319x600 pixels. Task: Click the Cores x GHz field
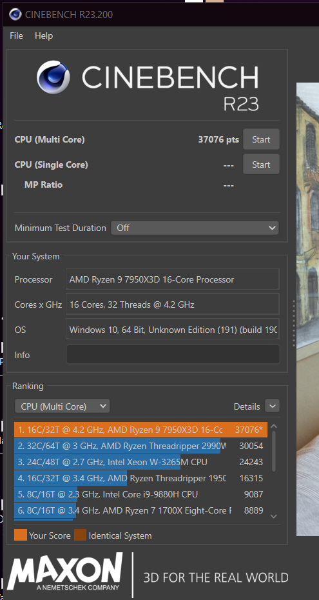(x=173, y=305)
